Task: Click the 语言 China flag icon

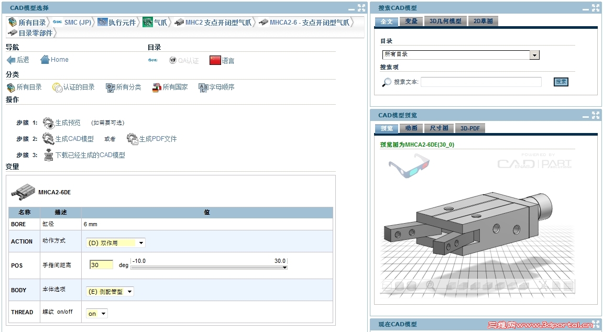Action: point(215,60)
